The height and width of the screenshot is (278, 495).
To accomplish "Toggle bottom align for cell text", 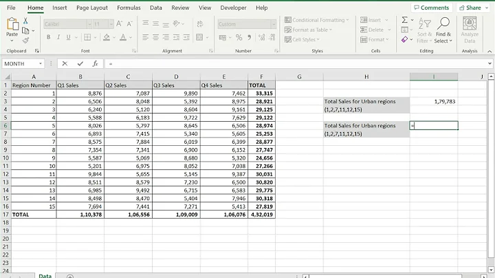I will tap(166, 24).
